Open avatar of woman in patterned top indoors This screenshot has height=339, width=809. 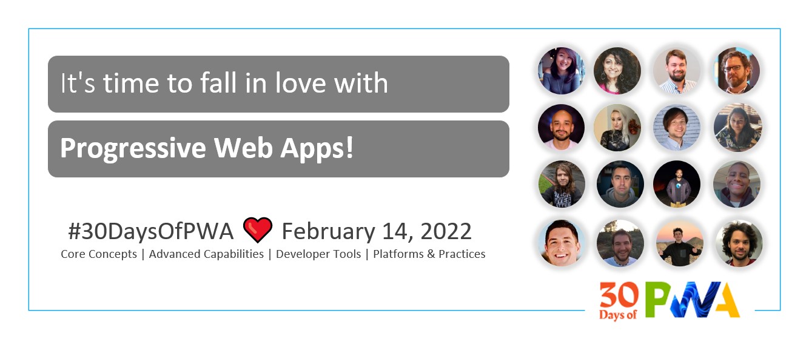point(737,127)
